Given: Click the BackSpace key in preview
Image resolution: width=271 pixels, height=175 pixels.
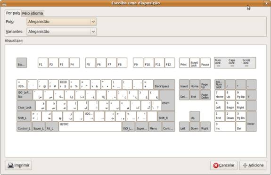Looking at the screenshot, I should coord(164,84).
